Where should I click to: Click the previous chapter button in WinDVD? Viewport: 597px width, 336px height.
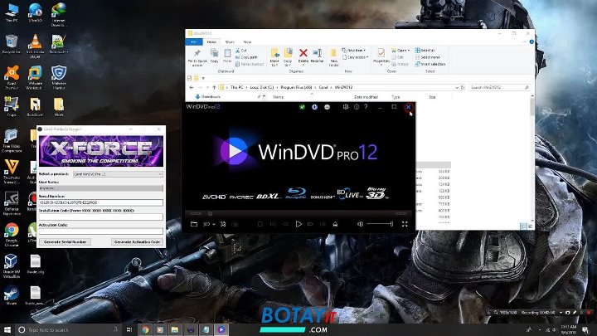pos(273,224)
